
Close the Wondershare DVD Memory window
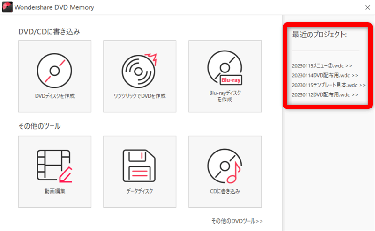click(x=367, y=7)
